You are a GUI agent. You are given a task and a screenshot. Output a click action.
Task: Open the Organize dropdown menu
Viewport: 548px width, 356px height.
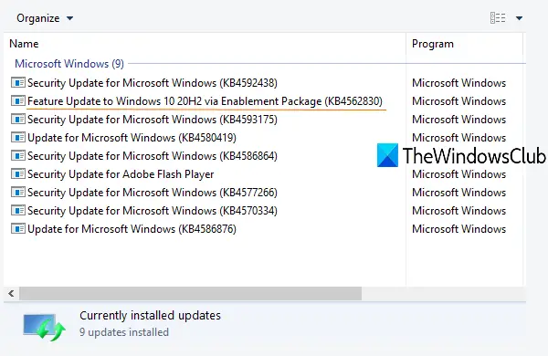(x=45, y=18)
